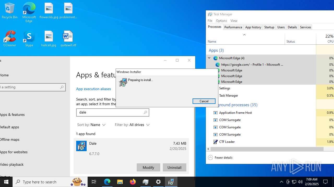Open Edge from the taskbar
Screen dimensions: 334x187
(107, 182)
